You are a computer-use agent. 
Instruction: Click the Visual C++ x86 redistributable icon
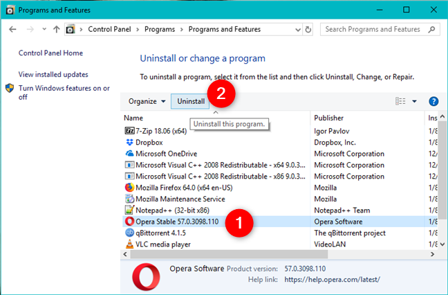(129, 177)
